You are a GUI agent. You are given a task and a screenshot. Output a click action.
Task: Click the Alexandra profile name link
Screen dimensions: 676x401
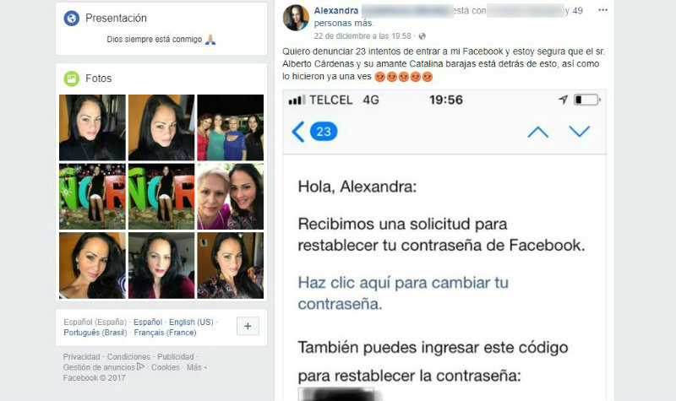(336, 11)
